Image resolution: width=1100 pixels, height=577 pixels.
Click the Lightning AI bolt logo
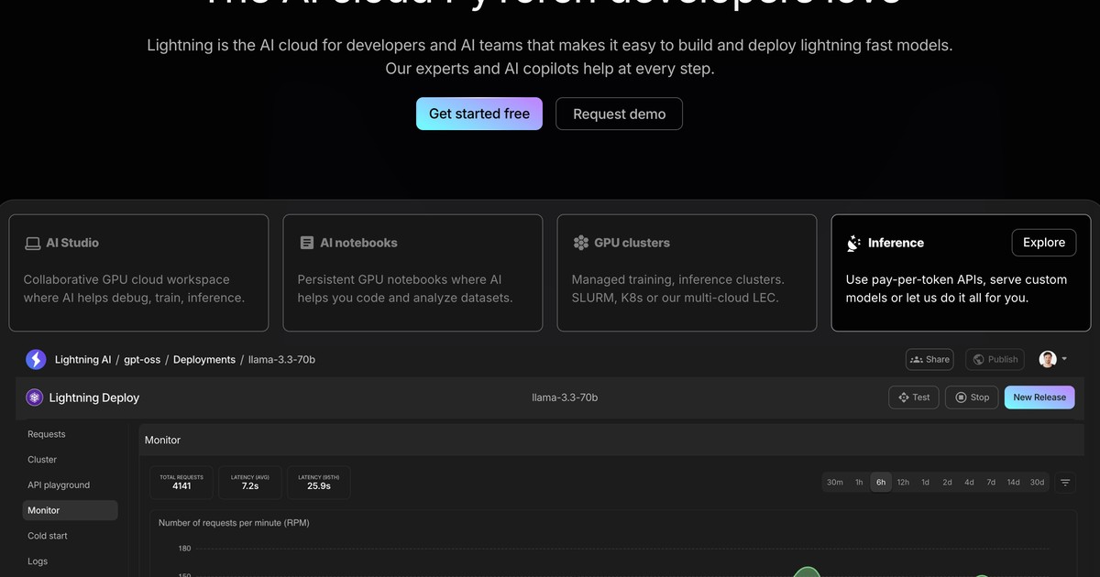click(36, 360)
